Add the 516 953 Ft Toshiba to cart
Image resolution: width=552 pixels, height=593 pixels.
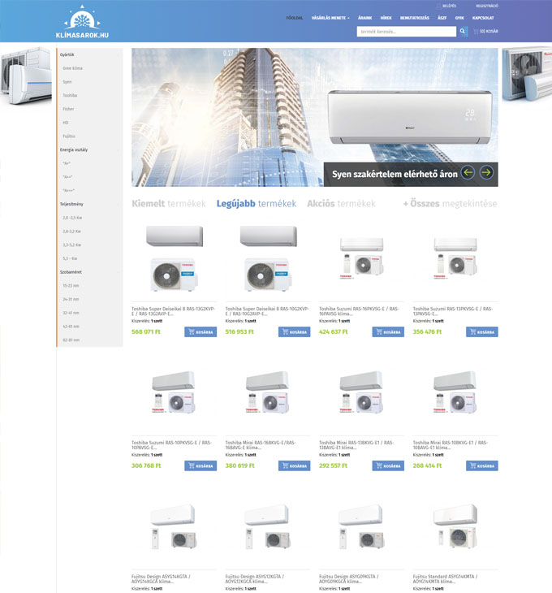295,331
